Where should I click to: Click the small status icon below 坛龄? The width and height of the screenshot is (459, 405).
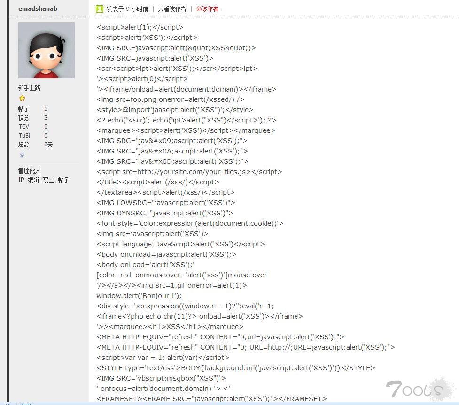tap(22, 155)
